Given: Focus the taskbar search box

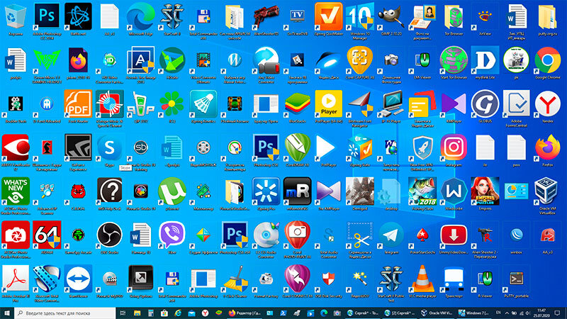Looking at the screenshot, I should pos(65,313).
